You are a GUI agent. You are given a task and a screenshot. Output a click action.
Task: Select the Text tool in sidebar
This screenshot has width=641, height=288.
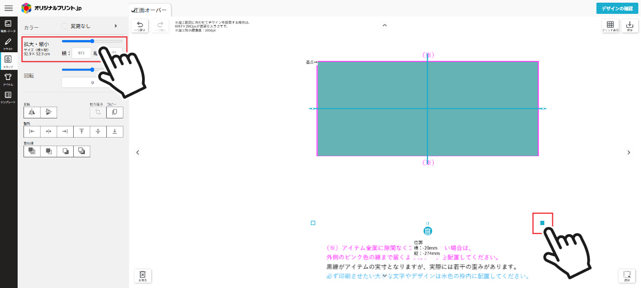click(8, 44)
